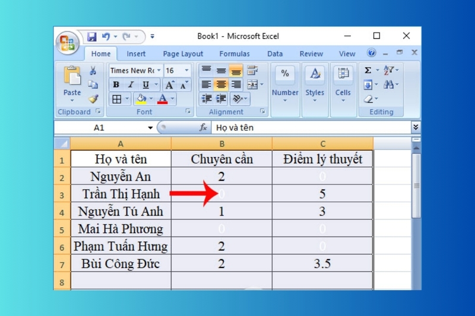The width and height of the screenshot is (475, 316).
Task: Open the font color palette arrow
Action: pyautogui.click(x=173, y=98)
